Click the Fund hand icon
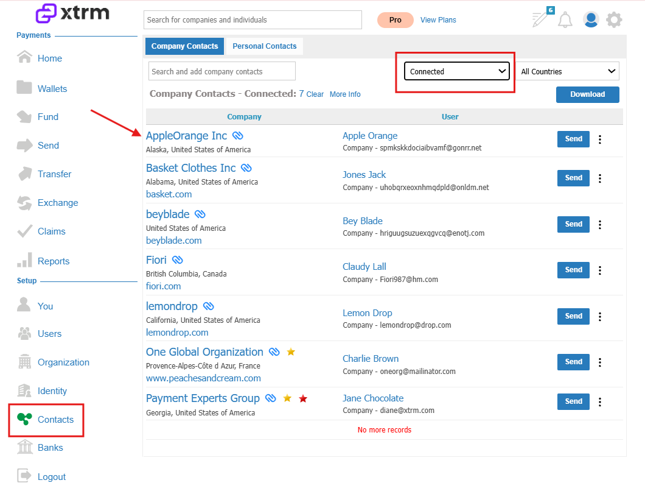 tap(24, 116)
